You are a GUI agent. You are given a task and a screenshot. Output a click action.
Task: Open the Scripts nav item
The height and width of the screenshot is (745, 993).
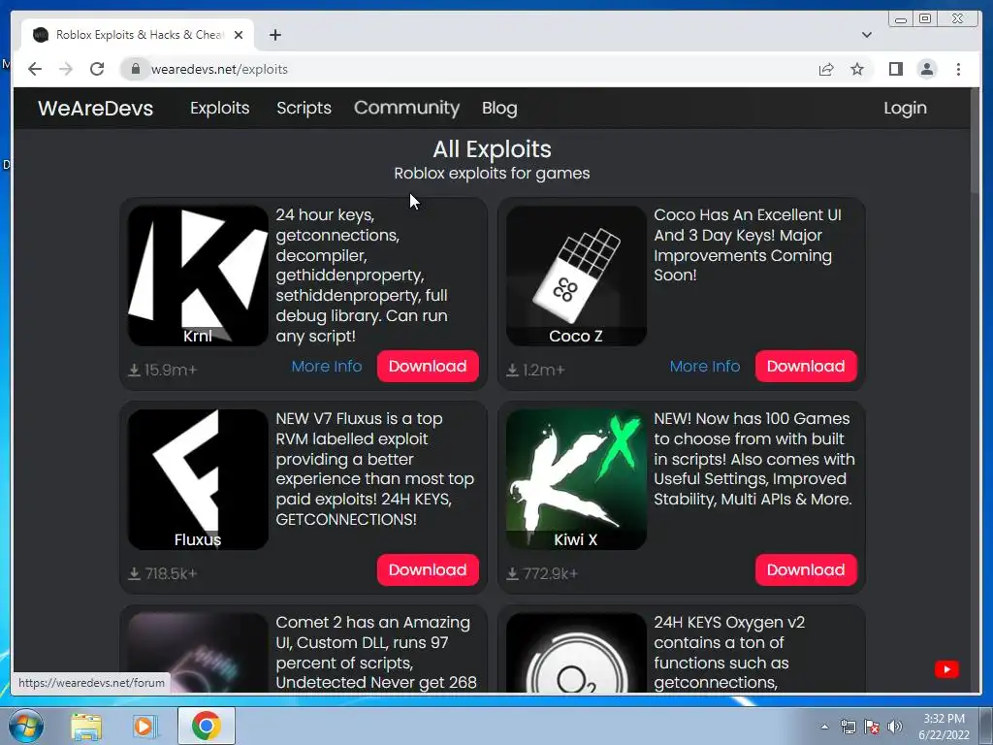click(304, 109)
